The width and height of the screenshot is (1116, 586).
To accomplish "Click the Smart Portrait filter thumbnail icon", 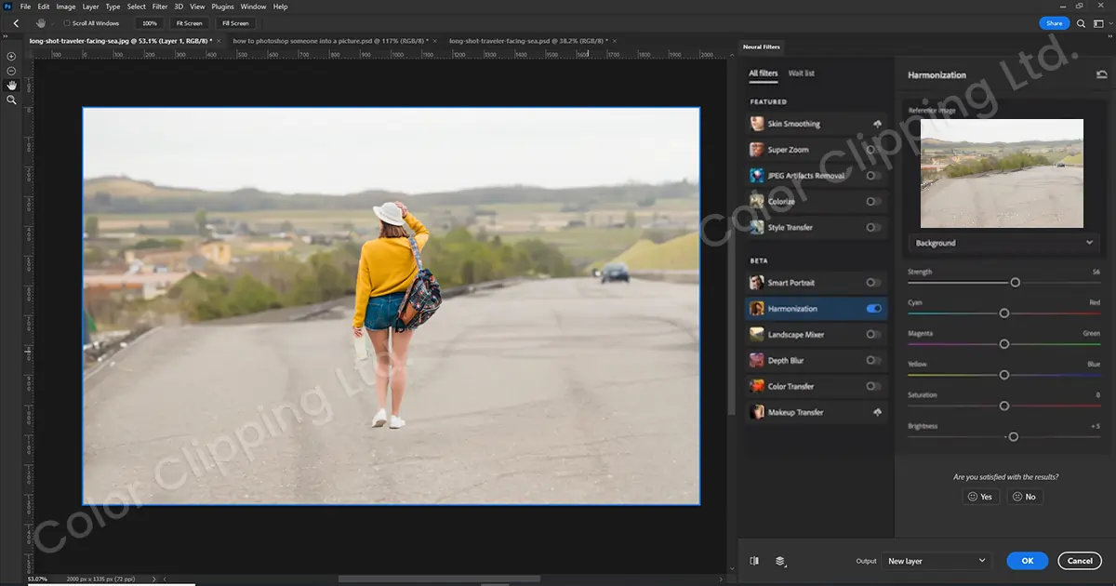I will (756, 282).
